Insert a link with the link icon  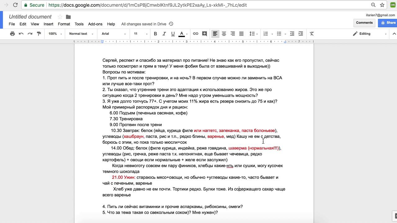(196, 34)
